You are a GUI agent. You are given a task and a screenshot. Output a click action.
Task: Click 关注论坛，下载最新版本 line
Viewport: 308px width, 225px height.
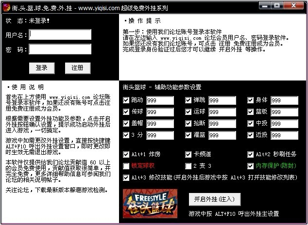click(x=57, y=190)
